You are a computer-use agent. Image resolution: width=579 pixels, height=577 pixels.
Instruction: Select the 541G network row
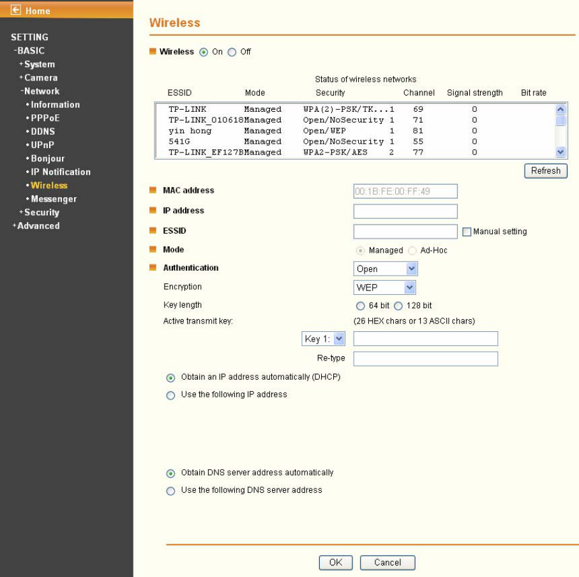(355, 142)
